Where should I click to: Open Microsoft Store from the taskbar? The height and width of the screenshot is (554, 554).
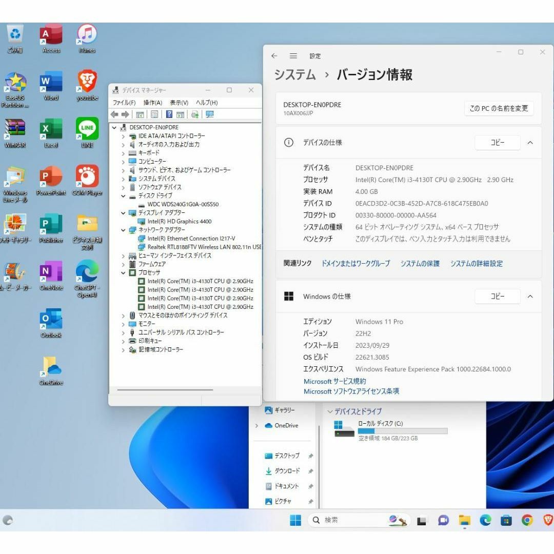point(506,520)
